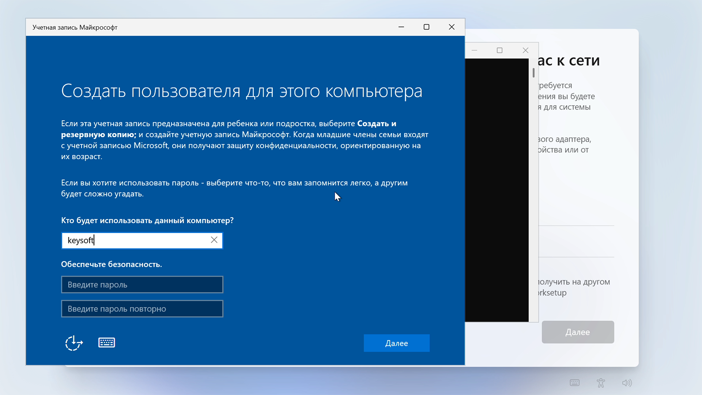Viewport: 702px width, 395px height.
Task: Open the accessibility figure icon at bottom right
Action: coord(601,383)
